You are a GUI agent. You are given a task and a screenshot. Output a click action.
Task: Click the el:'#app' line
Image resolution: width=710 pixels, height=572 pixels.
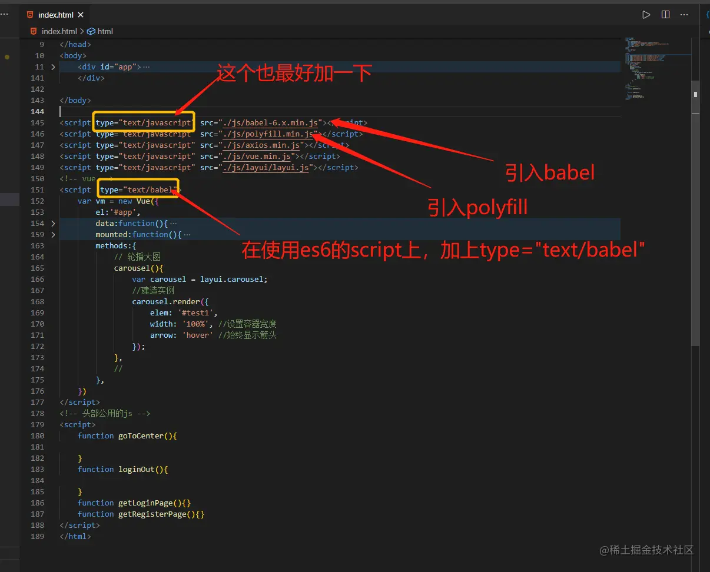coord(118,212)
